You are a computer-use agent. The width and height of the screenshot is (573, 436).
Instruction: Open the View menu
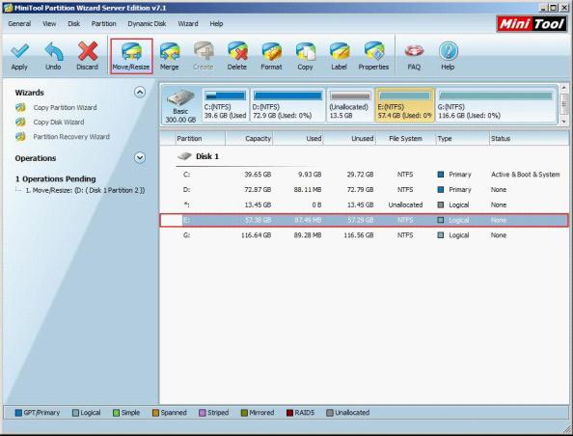click(49, 24)
